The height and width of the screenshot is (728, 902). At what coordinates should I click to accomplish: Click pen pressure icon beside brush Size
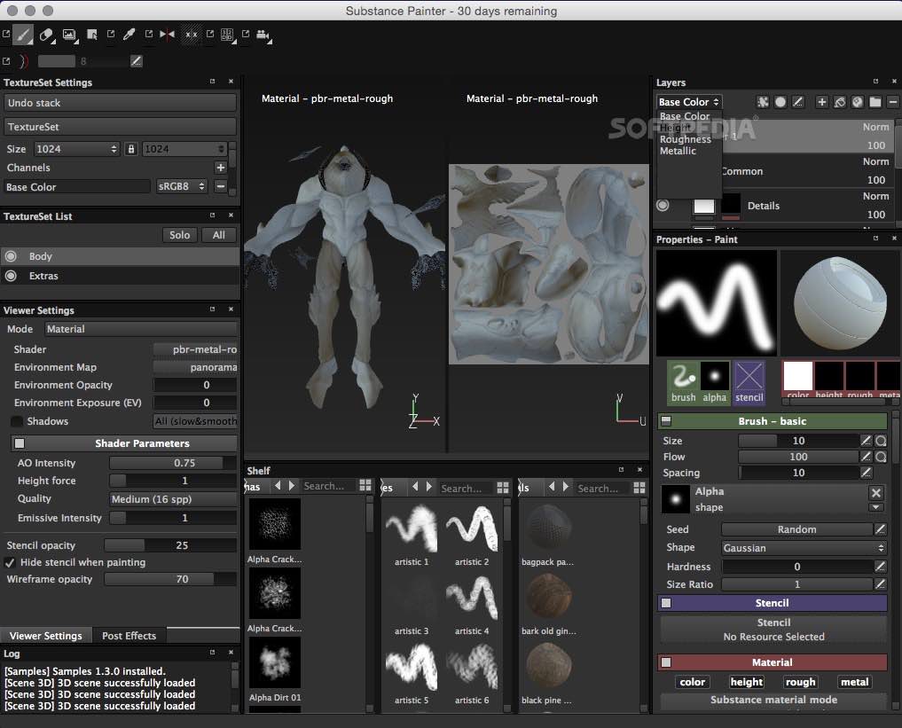866,441
